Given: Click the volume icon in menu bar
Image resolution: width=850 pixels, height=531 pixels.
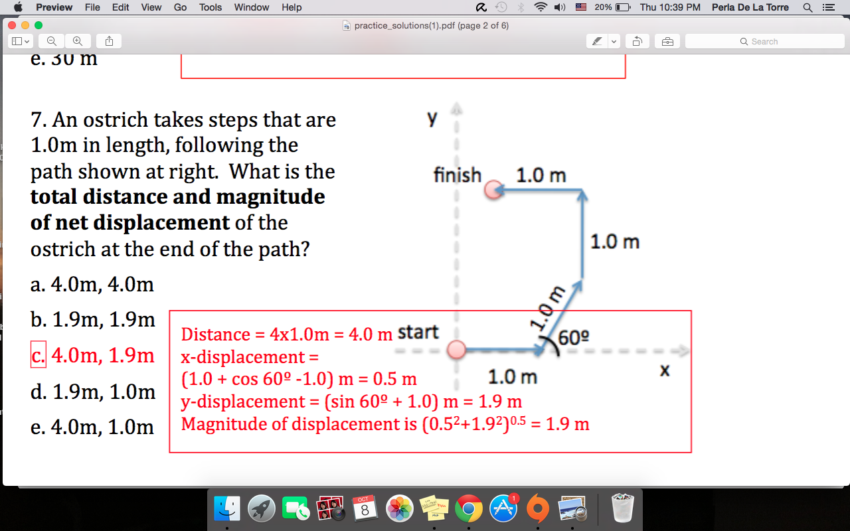Looking at the screenshot, I should pos(558,7).
